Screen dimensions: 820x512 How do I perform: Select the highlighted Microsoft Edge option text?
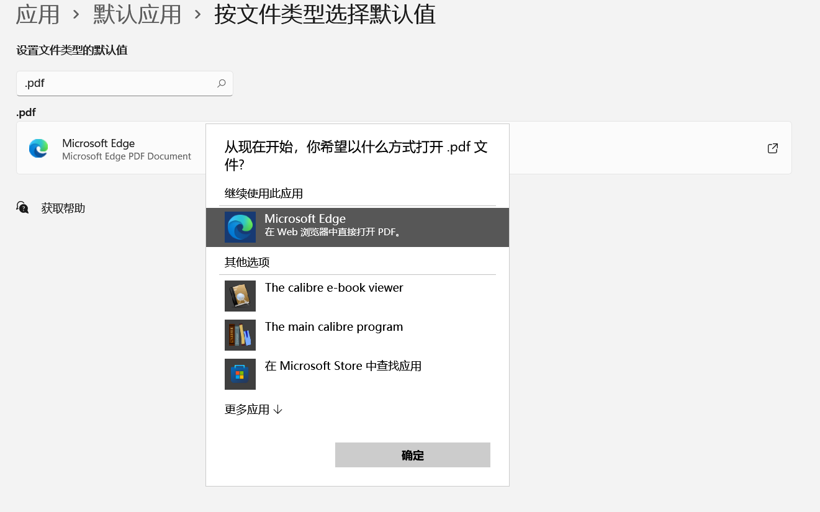point(305,219)
